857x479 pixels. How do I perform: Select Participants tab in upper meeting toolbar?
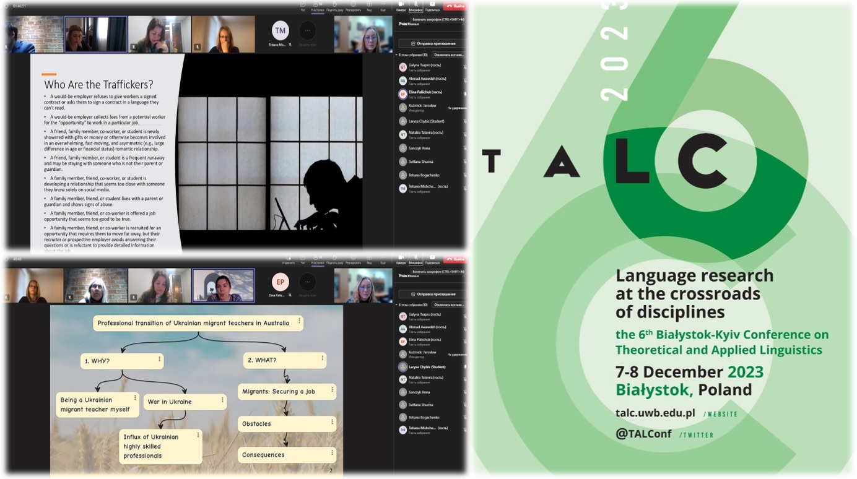(x=318, y=7)
